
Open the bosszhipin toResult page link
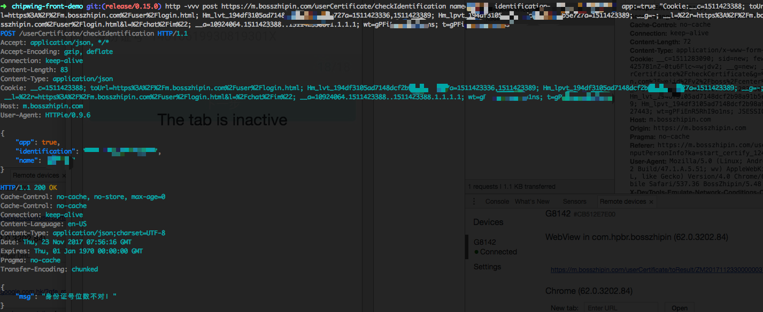point(656,270)
